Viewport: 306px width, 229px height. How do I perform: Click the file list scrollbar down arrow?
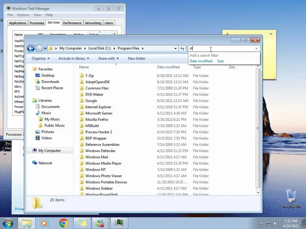point(258,193)
